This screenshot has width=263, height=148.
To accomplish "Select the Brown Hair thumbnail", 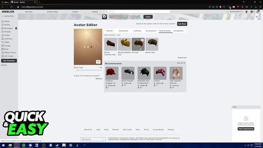I will tap(152, 44).
